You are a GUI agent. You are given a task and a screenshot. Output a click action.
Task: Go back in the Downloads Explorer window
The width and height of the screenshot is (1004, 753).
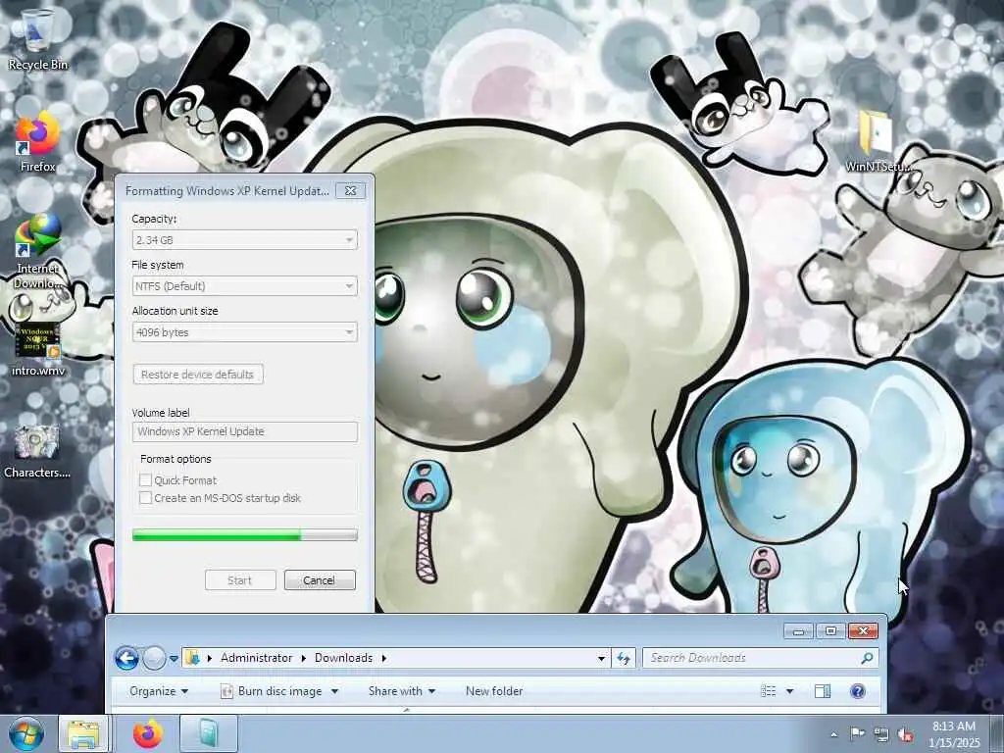pyautogui.click(x=126, y=658)
